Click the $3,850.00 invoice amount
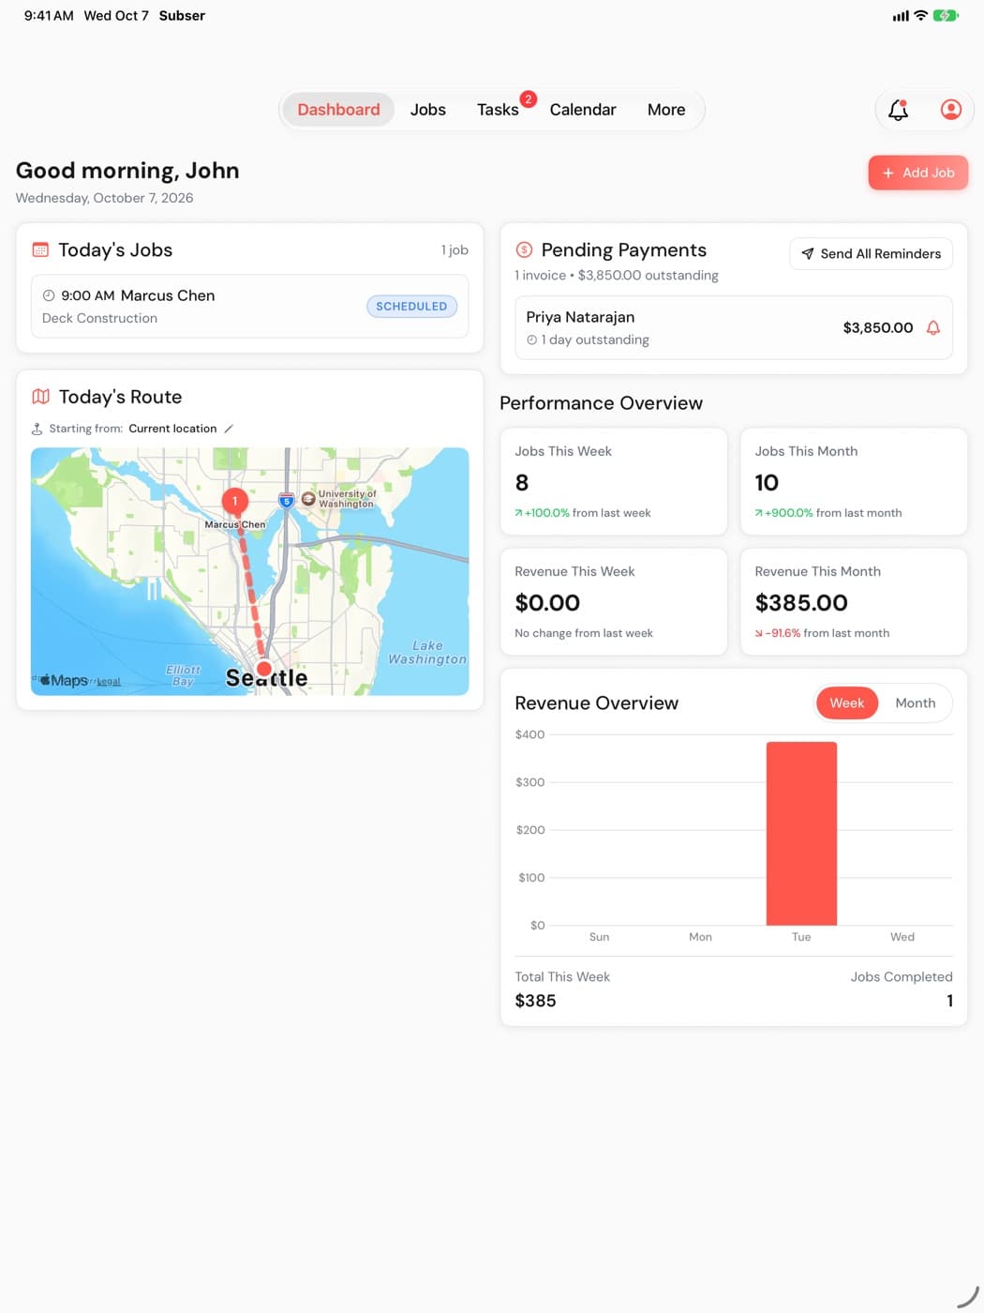 pyautogui.click(x=878, y=327)
